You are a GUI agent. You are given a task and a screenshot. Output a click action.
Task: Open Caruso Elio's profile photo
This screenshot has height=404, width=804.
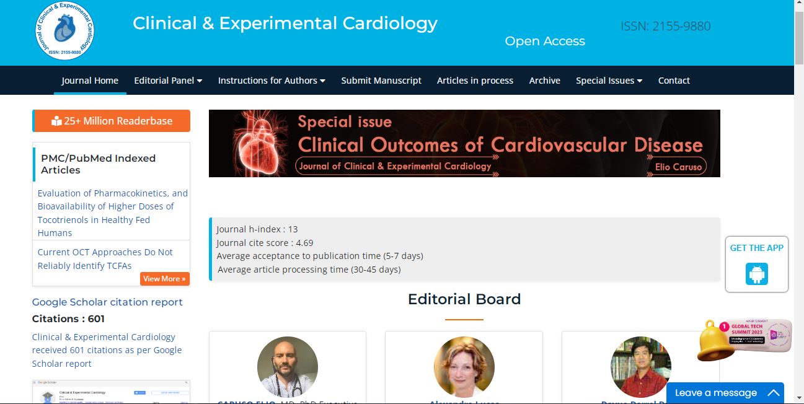[288, 367]
